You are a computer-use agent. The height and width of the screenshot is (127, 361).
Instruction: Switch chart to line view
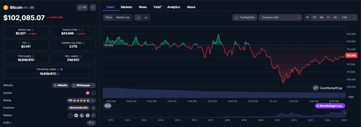[x=138, y=17]
